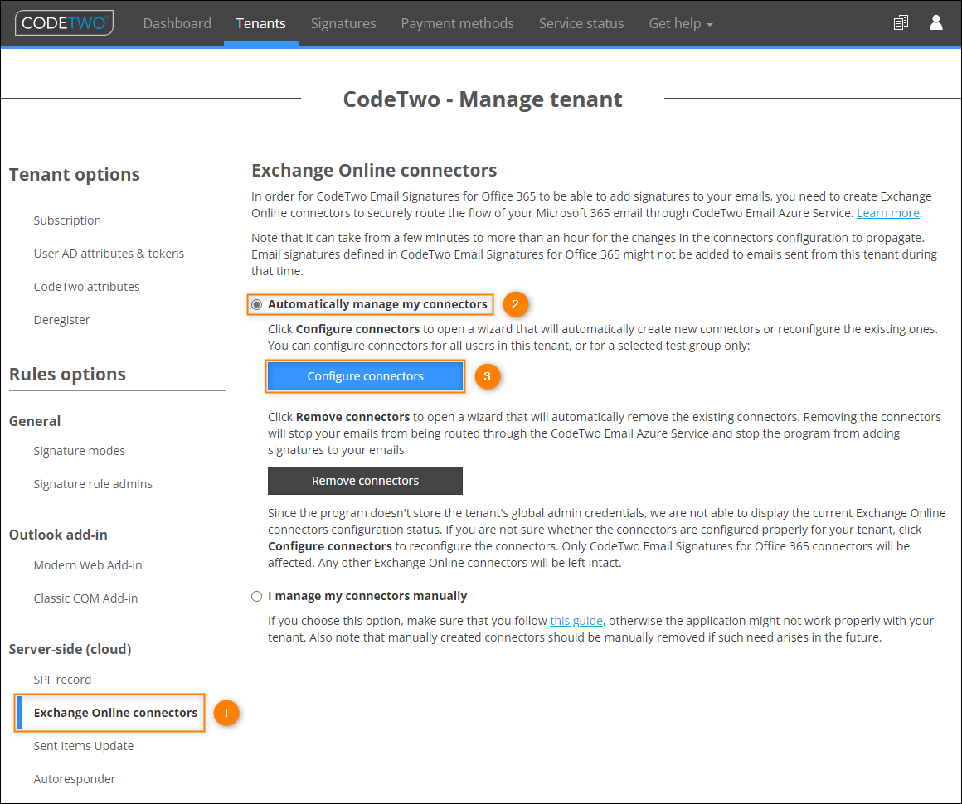Viewport: 962px width, 804px height.
Task: Click the CodeTwo logo in the top bar
Action: click(64, 23)
